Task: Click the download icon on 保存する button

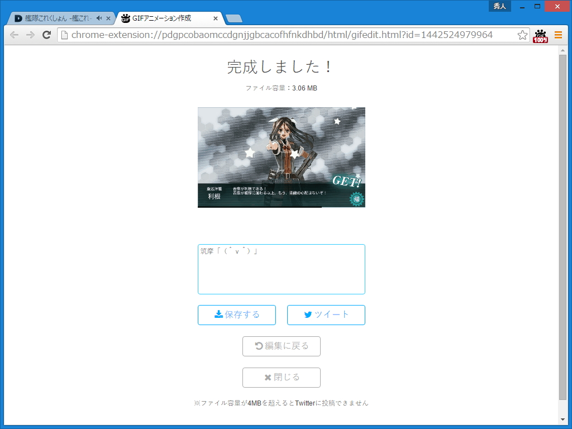Action: 218,314
